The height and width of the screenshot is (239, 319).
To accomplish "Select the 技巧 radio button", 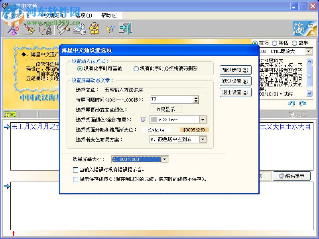I will (255, 43).
